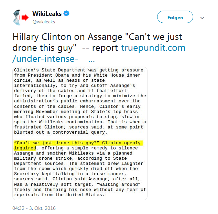Click the yellow highlighted quote in image
This screenshot has width=218, height=214.
point(78,145)
